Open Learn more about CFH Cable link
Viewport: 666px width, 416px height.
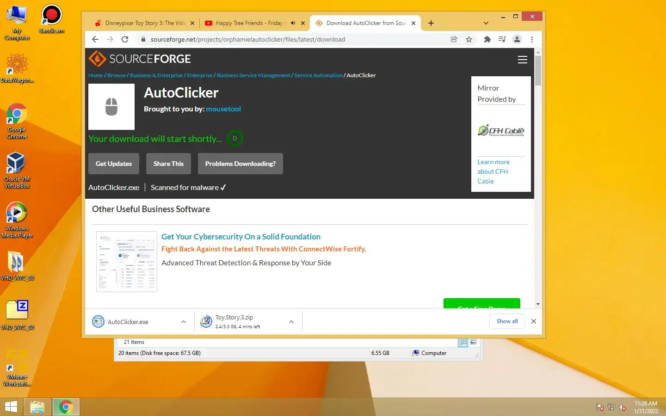tap(493, 171)
